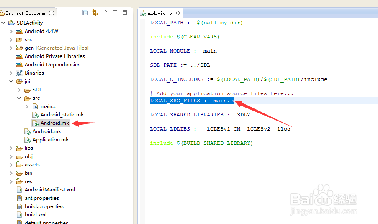Screen dimensions: 378x224
Task: Click the LOCAL_LDLIBS line
Action: (220, 129)
